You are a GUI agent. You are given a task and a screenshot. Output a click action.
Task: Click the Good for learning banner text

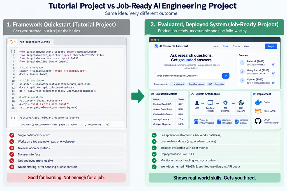[x=66, y=178]
